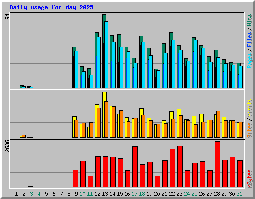Click day label 15 on x-axis
255x199 pixels.
pos(120,194)
